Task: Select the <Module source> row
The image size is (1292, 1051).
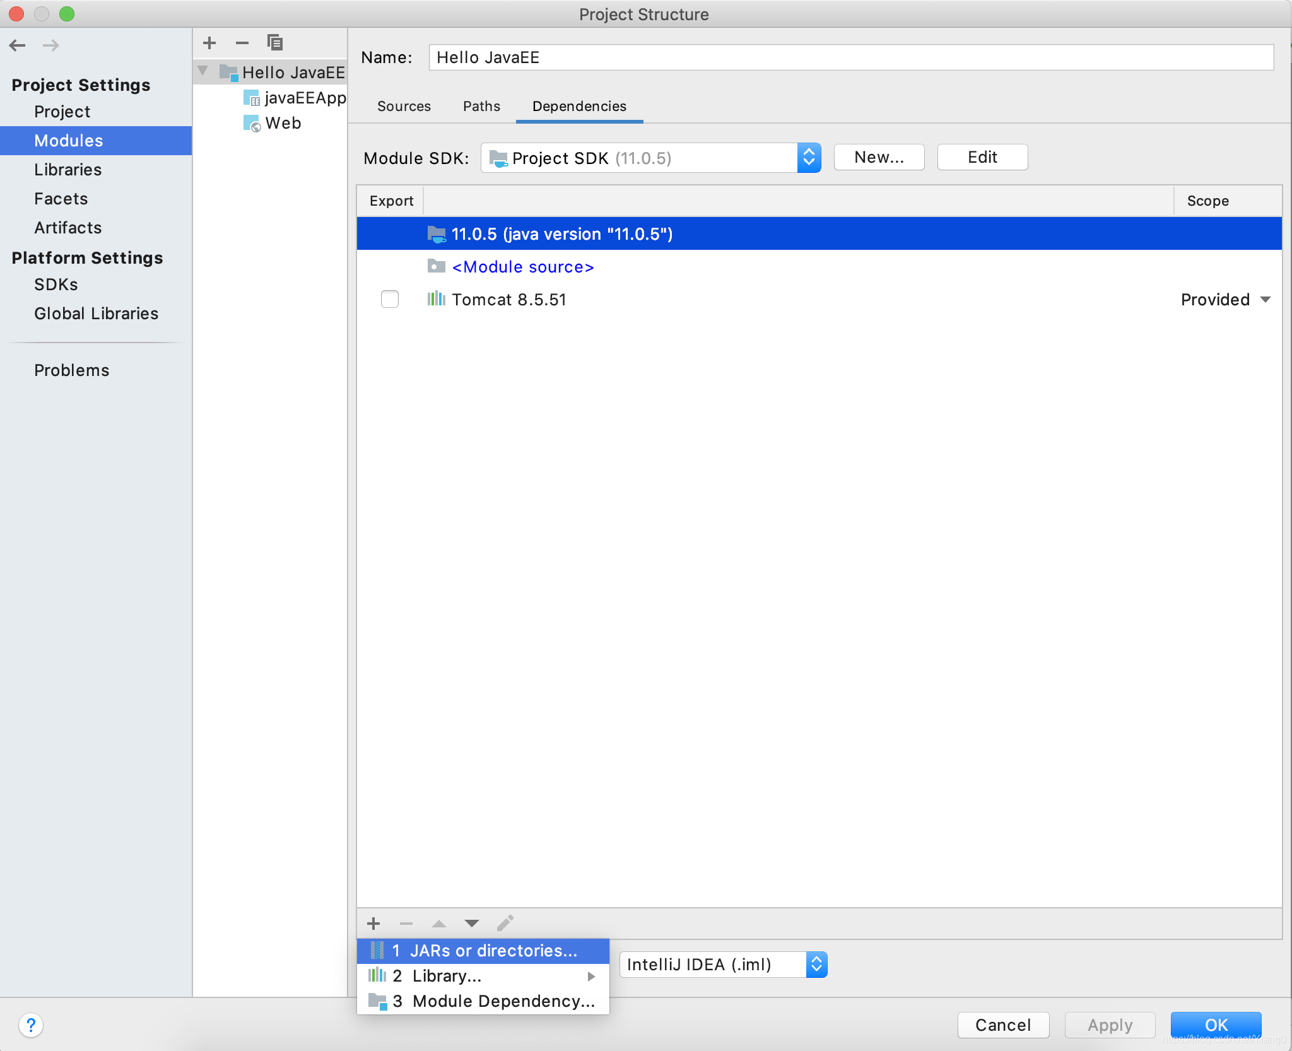Action: [x=819, y=266]
